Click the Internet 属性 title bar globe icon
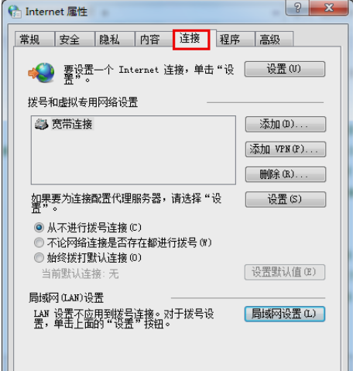Image resolution: width=353 pixels, height=371 pixels. [15, 12]
